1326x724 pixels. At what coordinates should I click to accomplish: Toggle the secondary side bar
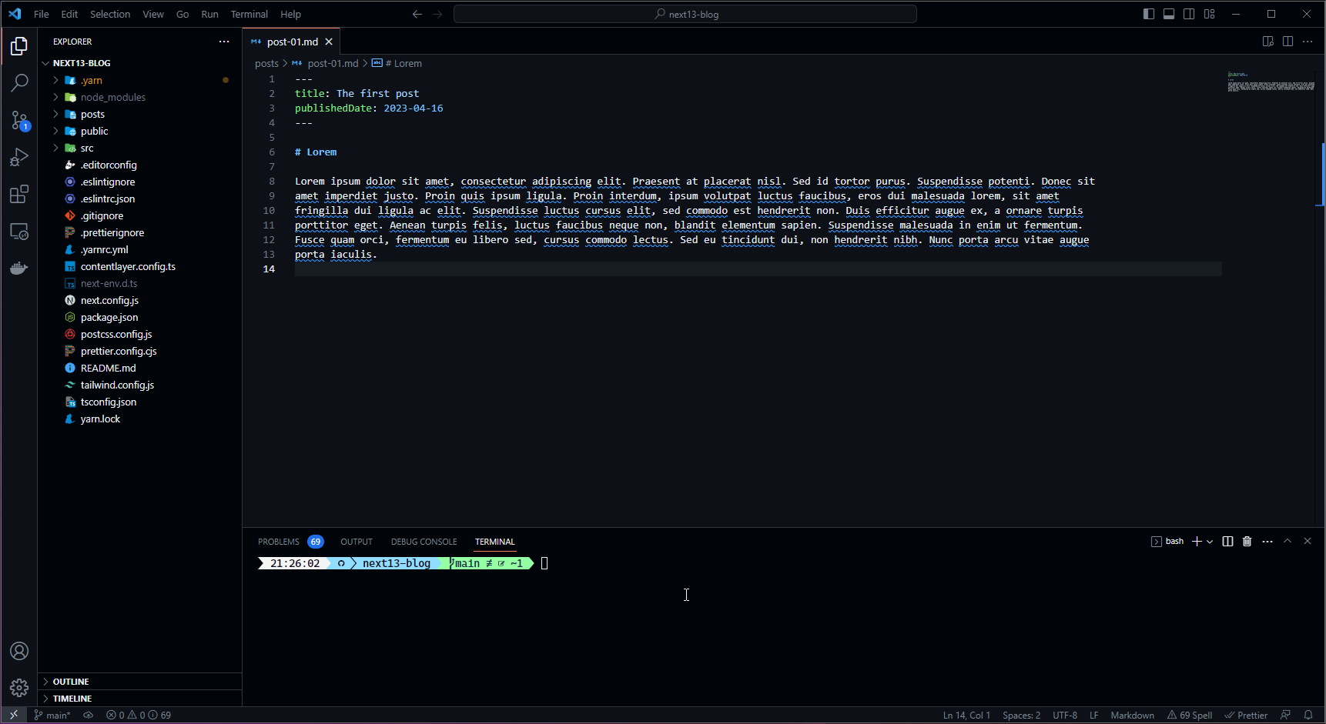(1188, 13)
